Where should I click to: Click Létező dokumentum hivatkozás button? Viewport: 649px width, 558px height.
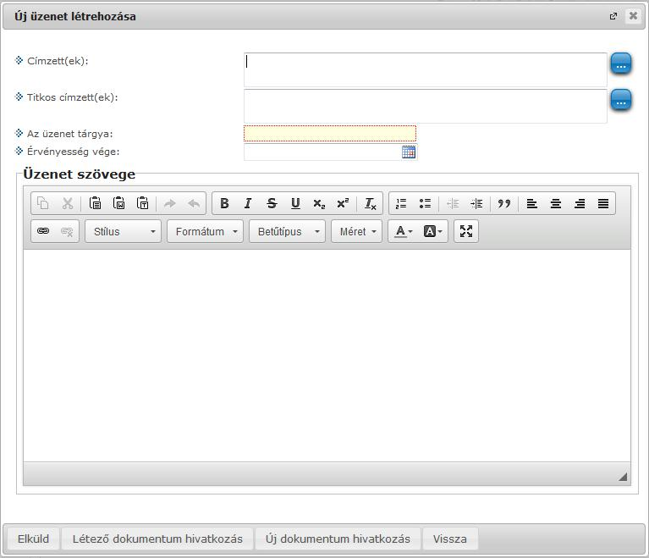click(x=157, y=539)
